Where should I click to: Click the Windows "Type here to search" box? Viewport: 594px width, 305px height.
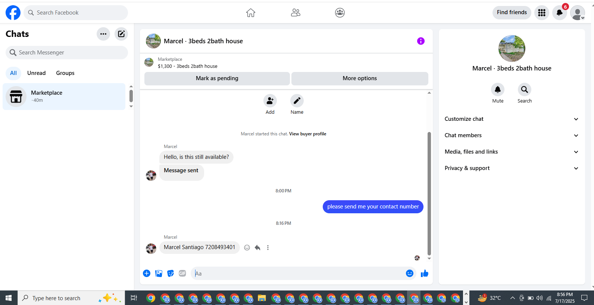[x=71, y=298]
